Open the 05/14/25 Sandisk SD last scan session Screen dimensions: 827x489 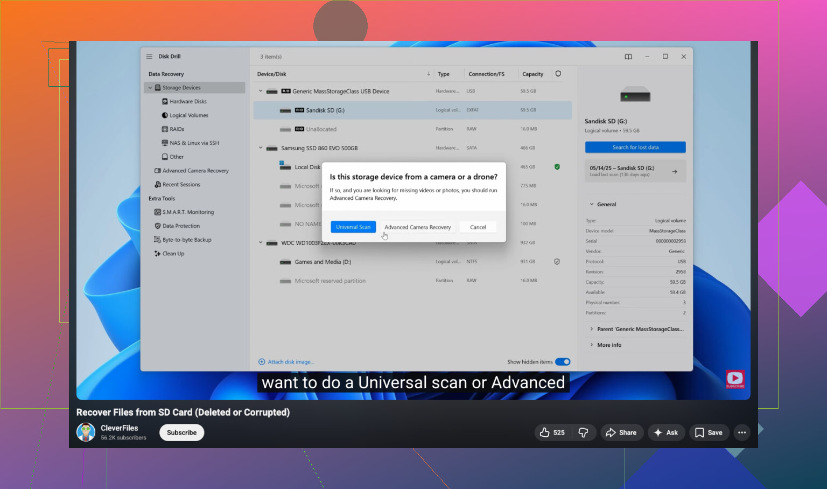click(635, 171)
